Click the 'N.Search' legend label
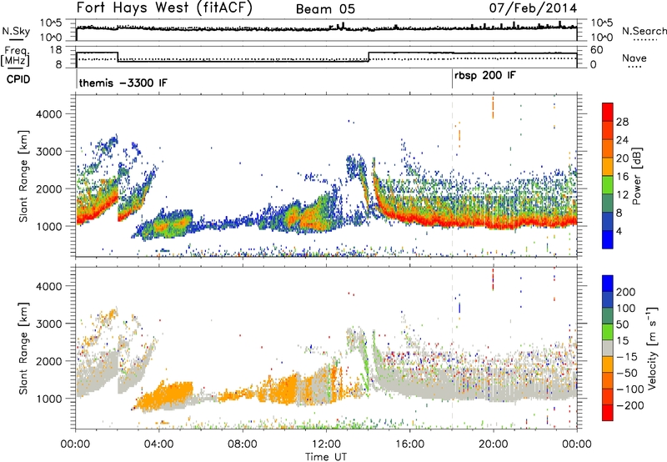667x462 pixels. [x=644, y=31]
